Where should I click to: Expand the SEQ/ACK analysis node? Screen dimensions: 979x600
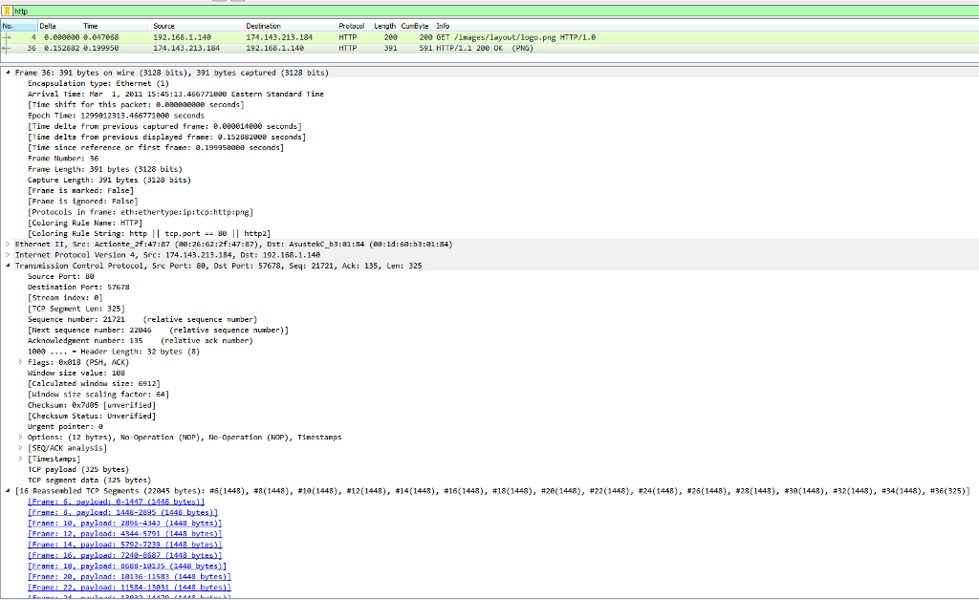click(x=18, y=447)
